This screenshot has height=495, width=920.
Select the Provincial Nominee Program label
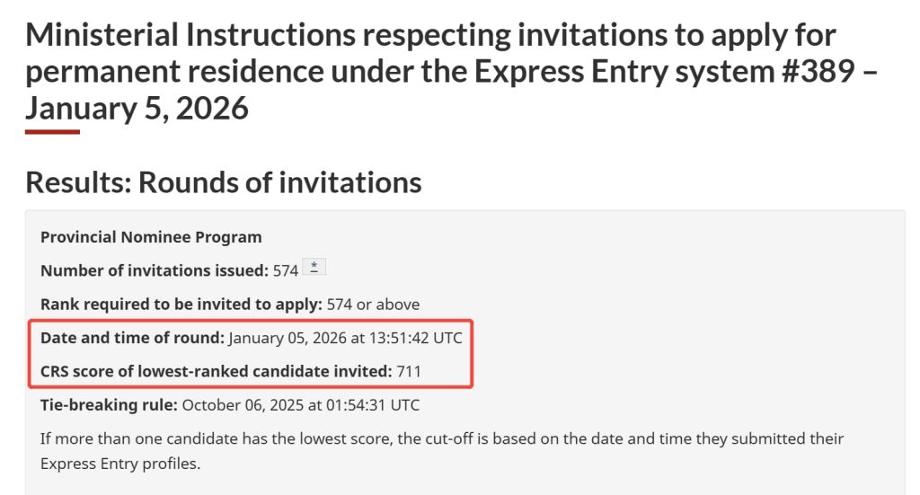click(x=151, y=237)
